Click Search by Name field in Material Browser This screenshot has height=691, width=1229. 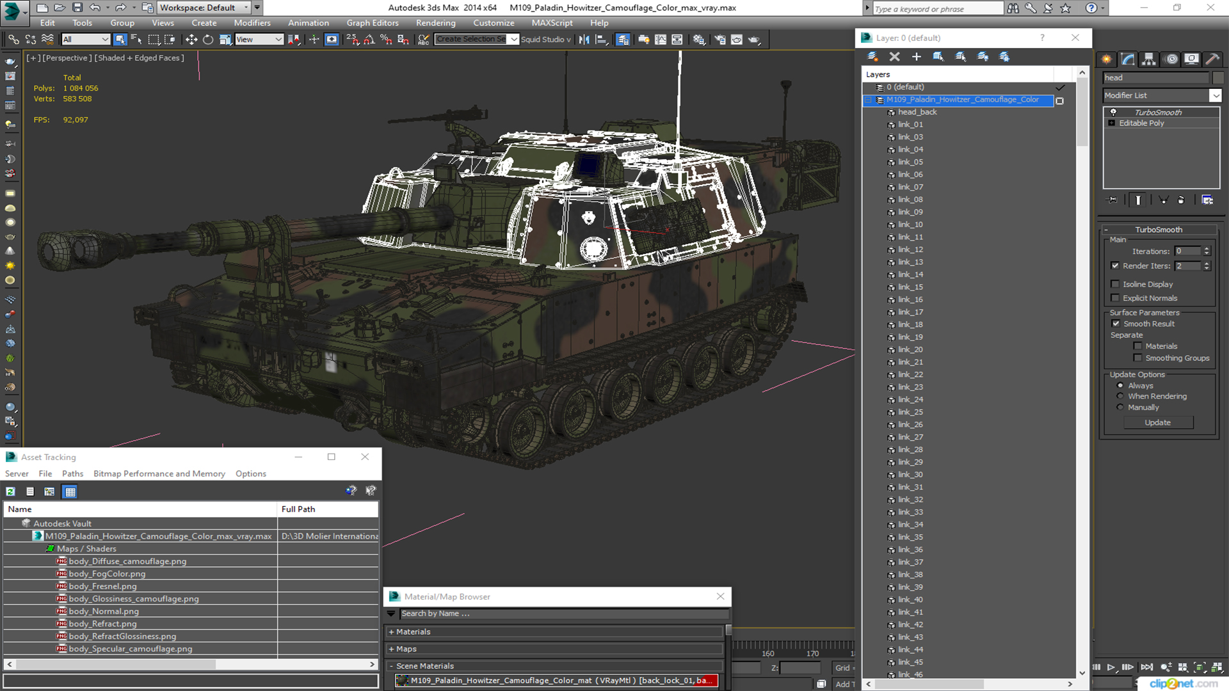tap(564, 614)
